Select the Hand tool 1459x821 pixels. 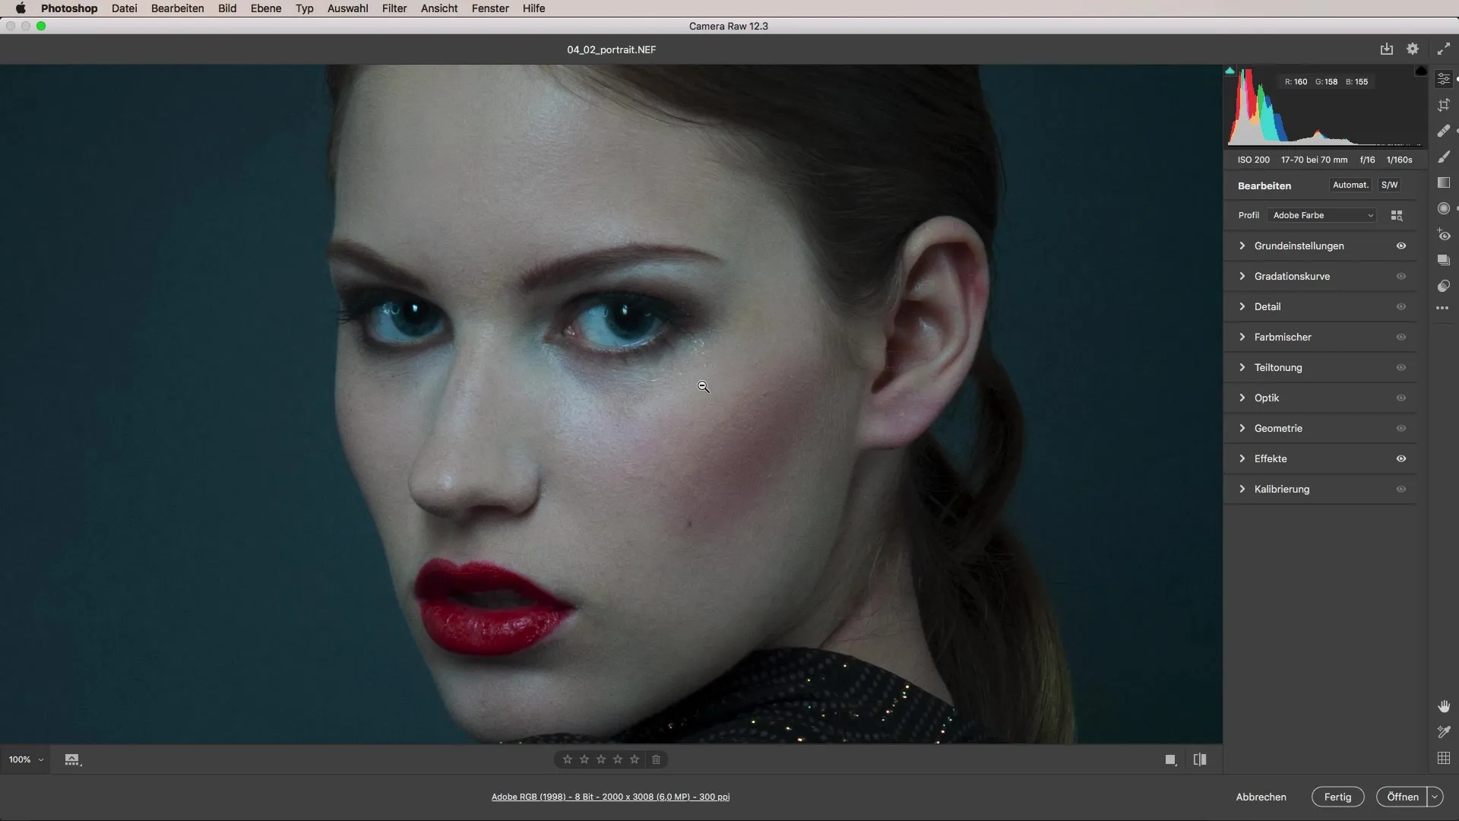tap(1444, 706)
